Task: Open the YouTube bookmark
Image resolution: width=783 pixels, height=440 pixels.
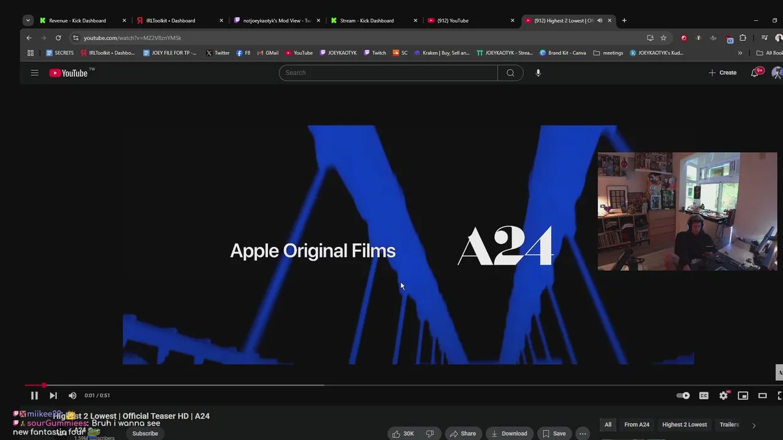Action: (x=299, y=53)
